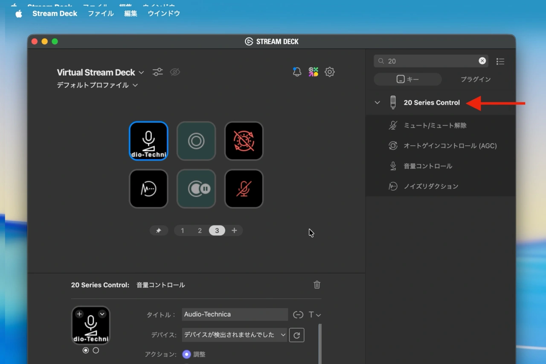Open the ウインドウ menu

coord(164,14)
